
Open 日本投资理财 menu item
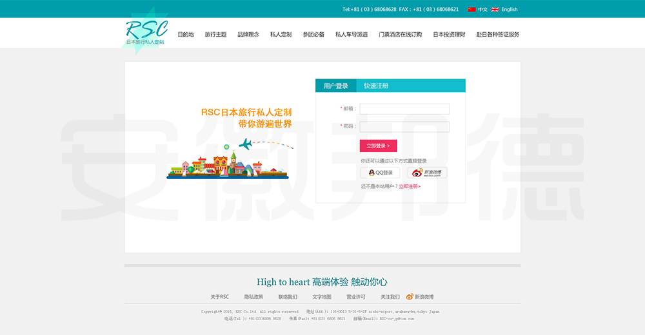click(449, 35)
